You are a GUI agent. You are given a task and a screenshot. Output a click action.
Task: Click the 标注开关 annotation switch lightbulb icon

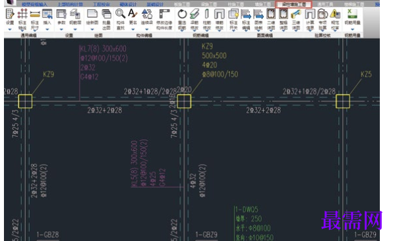(x=233, y=14)
